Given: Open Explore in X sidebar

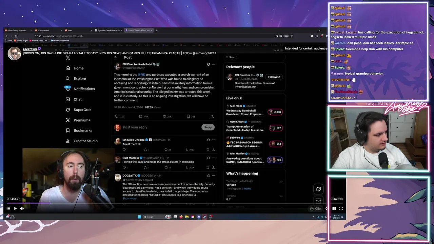Looking at the screenshot, I should (76, 79).
